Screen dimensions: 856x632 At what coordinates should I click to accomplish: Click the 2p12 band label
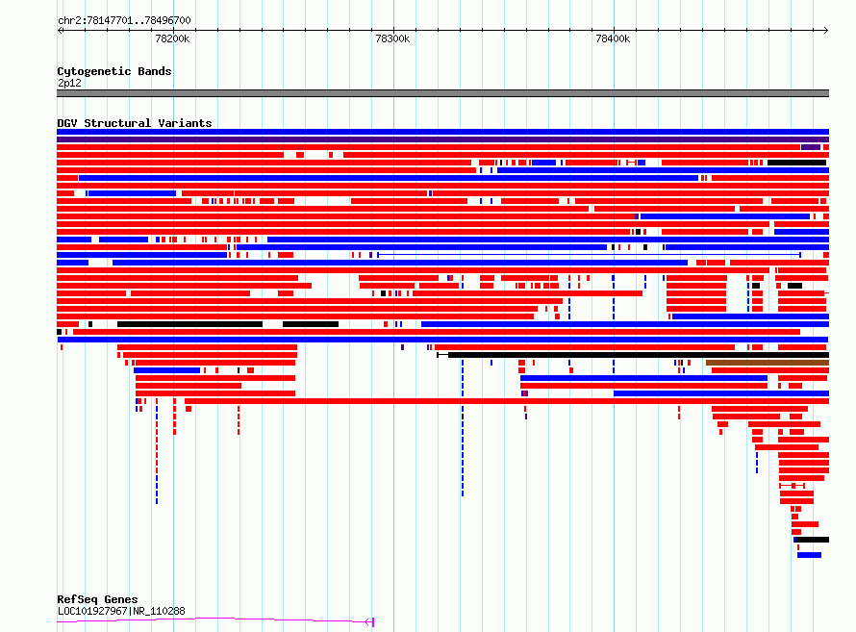pos(69,83)
